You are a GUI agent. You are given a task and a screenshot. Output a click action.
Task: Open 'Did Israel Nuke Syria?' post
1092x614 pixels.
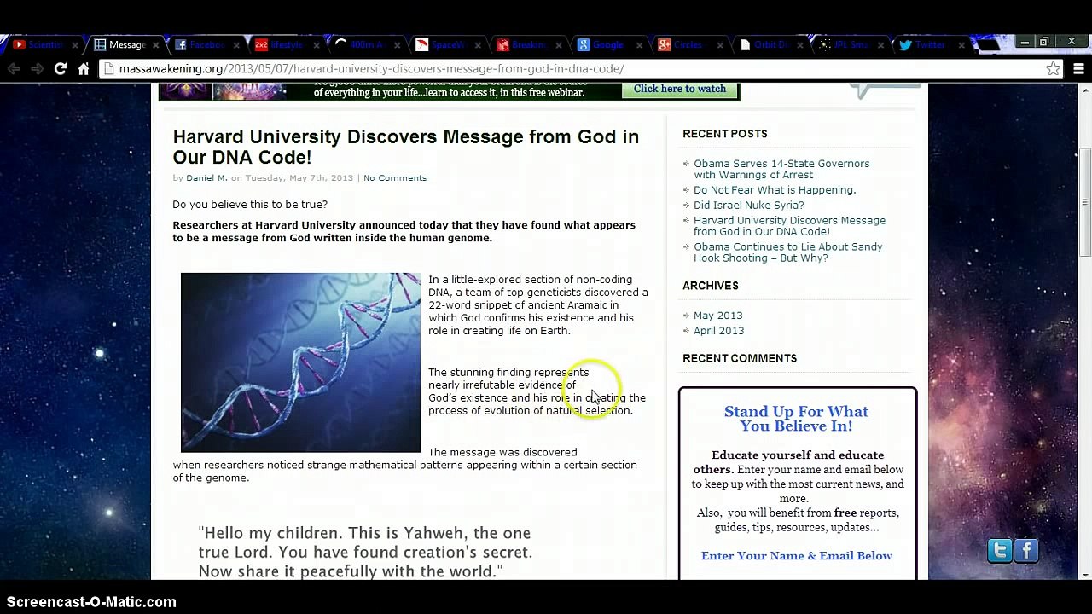[x=749, y=206]
